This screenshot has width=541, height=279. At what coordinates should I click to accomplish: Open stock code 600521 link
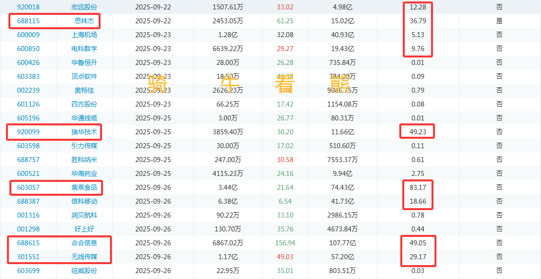point(28,173)
